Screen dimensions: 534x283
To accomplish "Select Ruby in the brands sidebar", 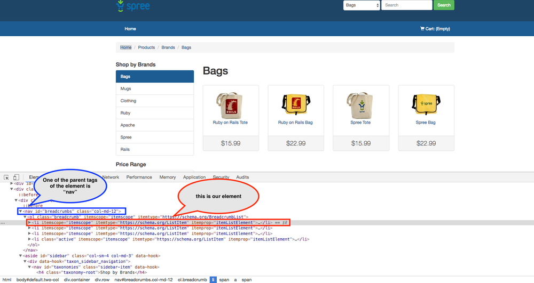I will pyautogui.click(x=155, y=113).
